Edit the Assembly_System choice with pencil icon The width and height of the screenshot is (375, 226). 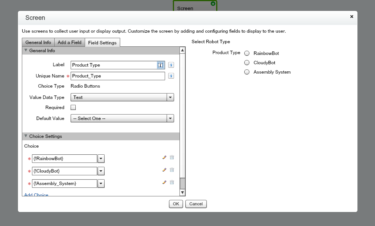[164, 182]
